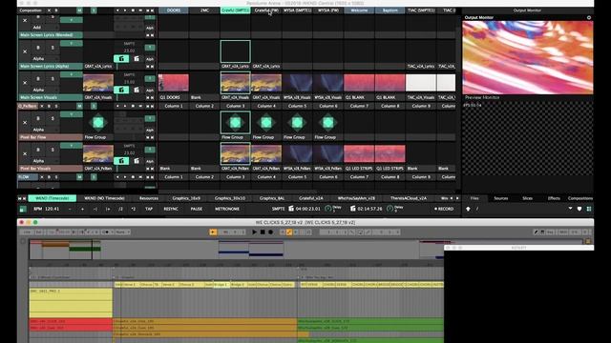Click the SMPTE lock on Main Screen Visuals layer

(121, 90)
